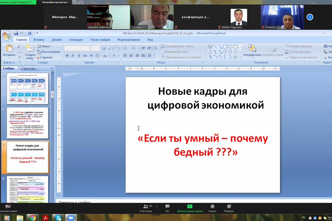Open the Участники participants list
The image size is (332, 221).
coord(146,208)
